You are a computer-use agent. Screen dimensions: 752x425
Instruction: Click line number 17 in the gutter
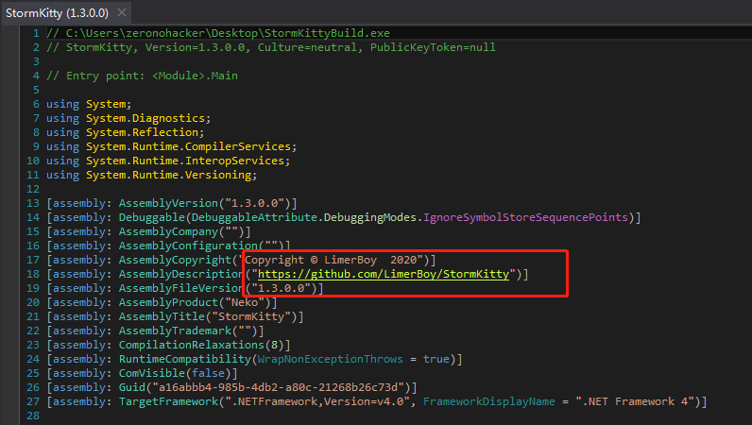[x=33, y=260]
